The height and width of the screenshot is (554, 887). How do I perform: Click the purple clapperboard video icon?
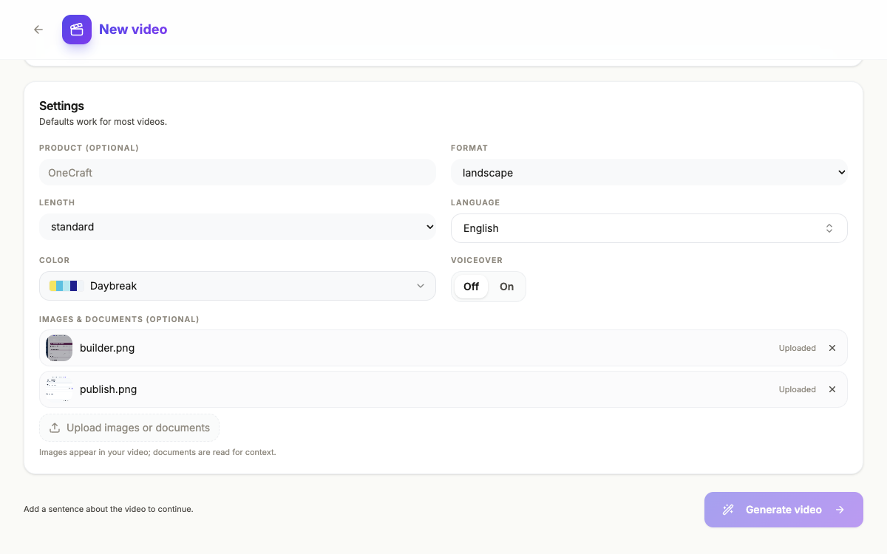tap(77, 30)
